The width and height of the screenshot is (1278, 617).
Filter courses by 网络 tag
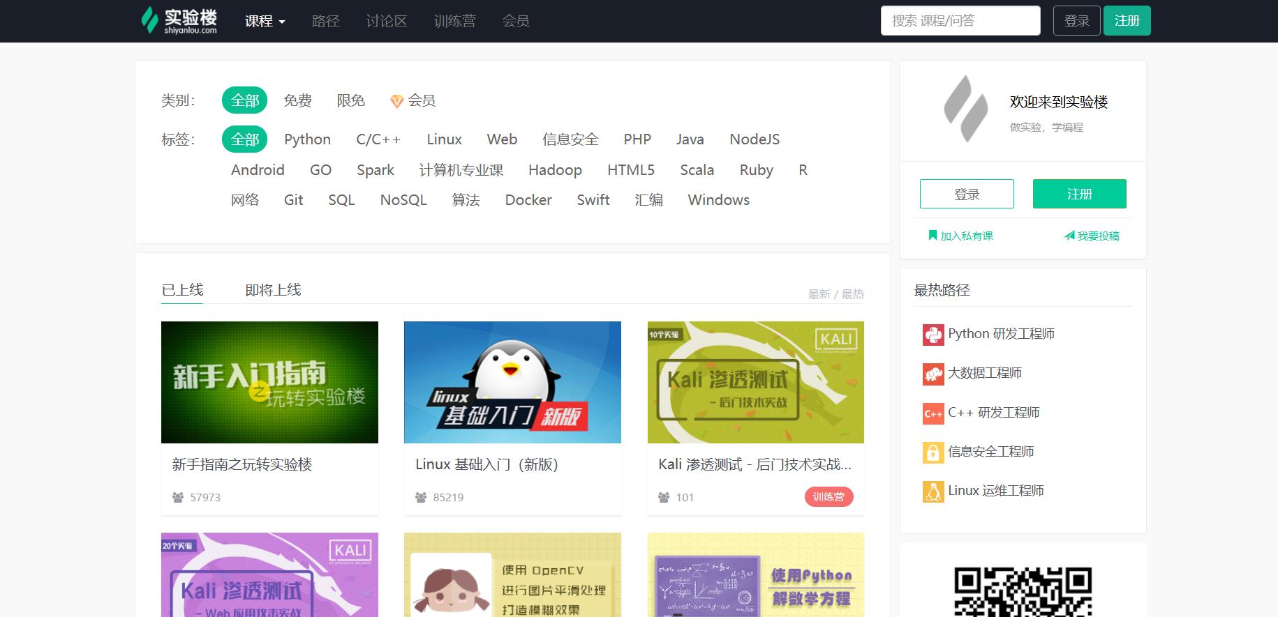(245, 200)
